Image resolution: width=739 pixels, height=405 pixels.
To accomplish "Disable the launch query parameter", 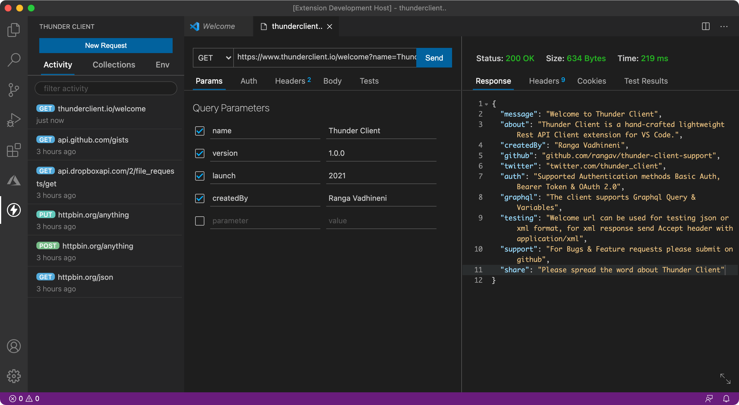I will pyautogui.click(x=200, y=176).
